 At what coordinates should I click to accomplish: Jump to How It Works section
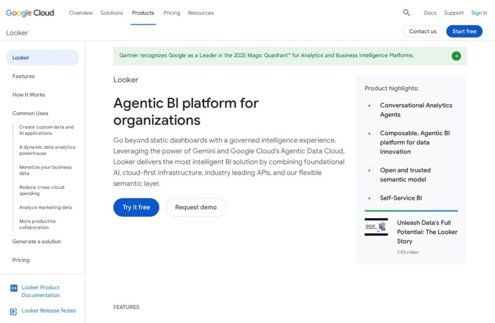[29, 95]
